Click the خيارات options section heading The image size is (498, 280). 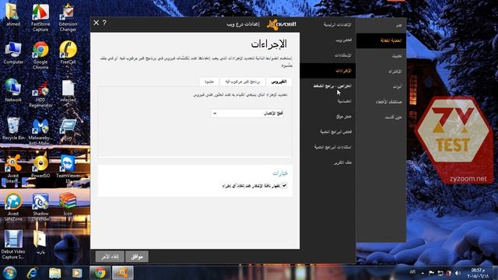[280, 173]
